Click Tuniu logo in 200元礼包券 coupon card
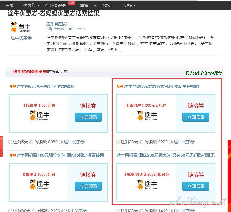This screenshot has height=212, width=231. point(147,185)
